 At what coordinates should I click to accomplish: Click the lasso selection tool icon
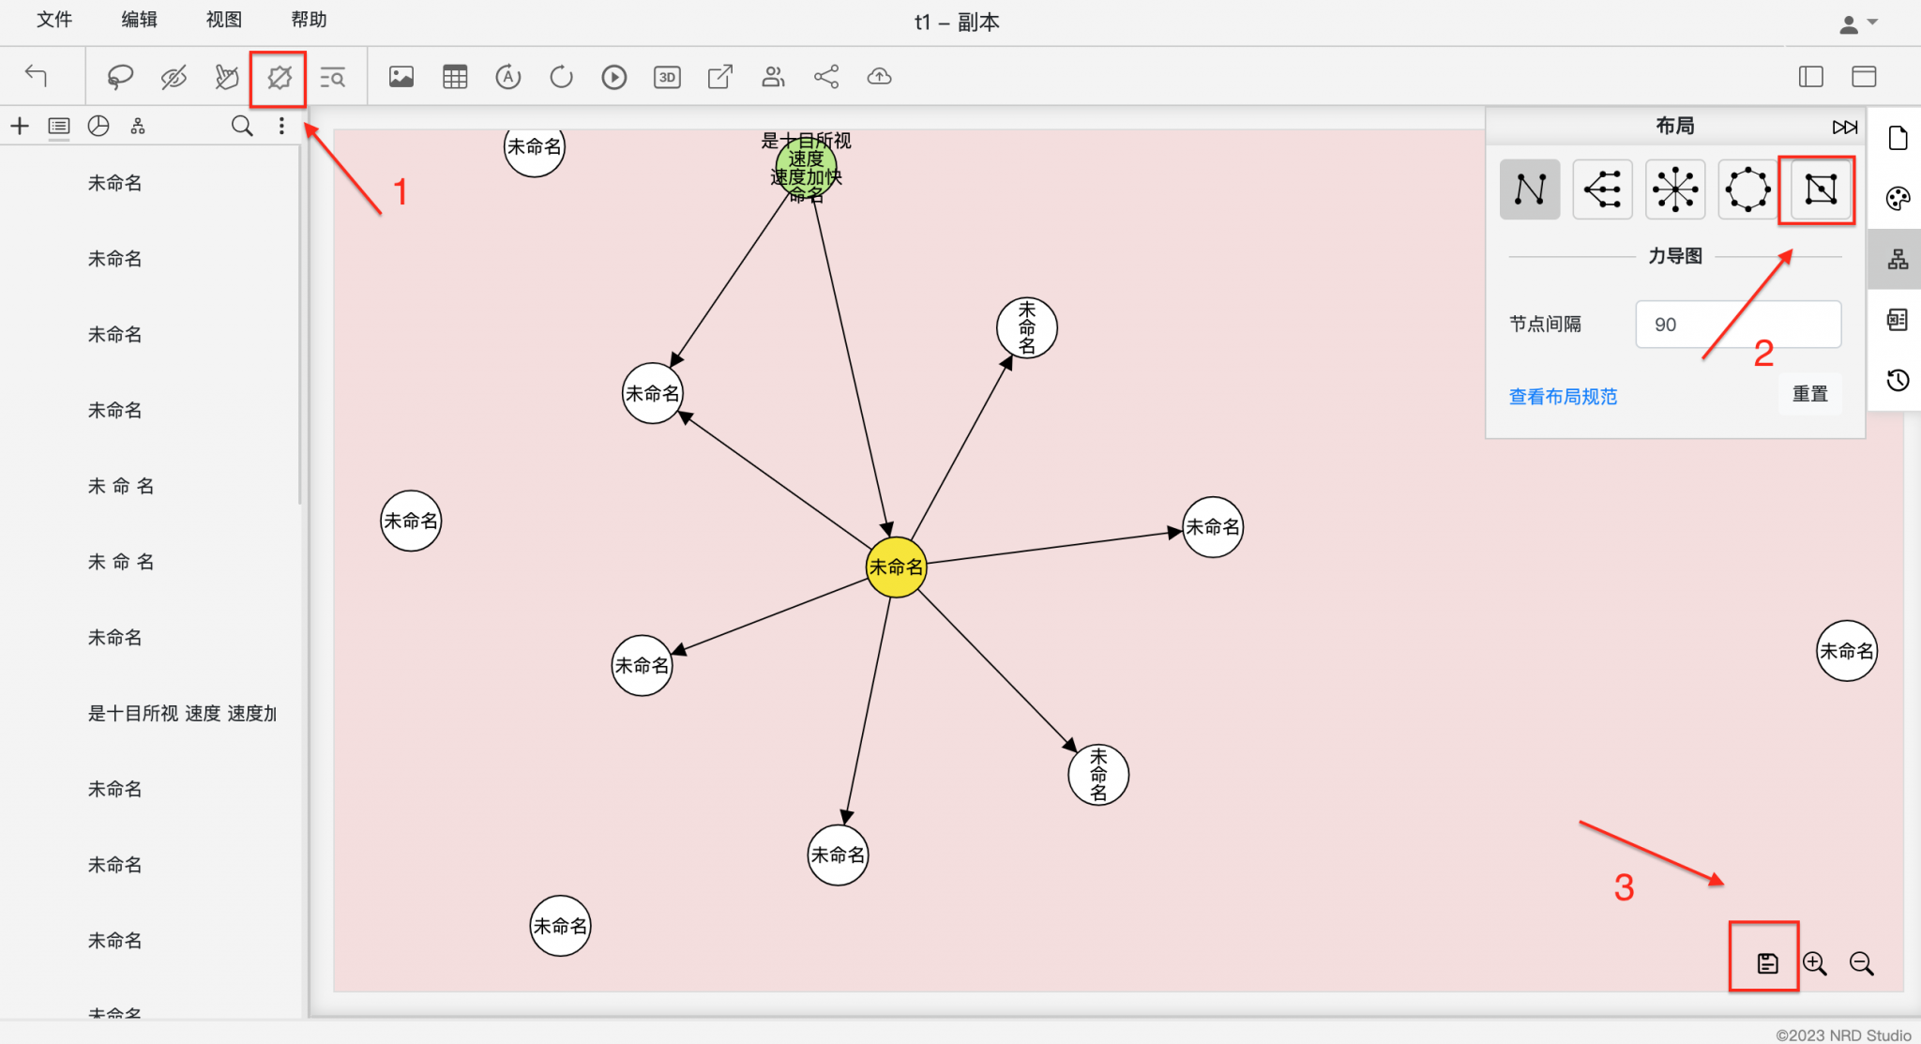click(x=120, y=77)
